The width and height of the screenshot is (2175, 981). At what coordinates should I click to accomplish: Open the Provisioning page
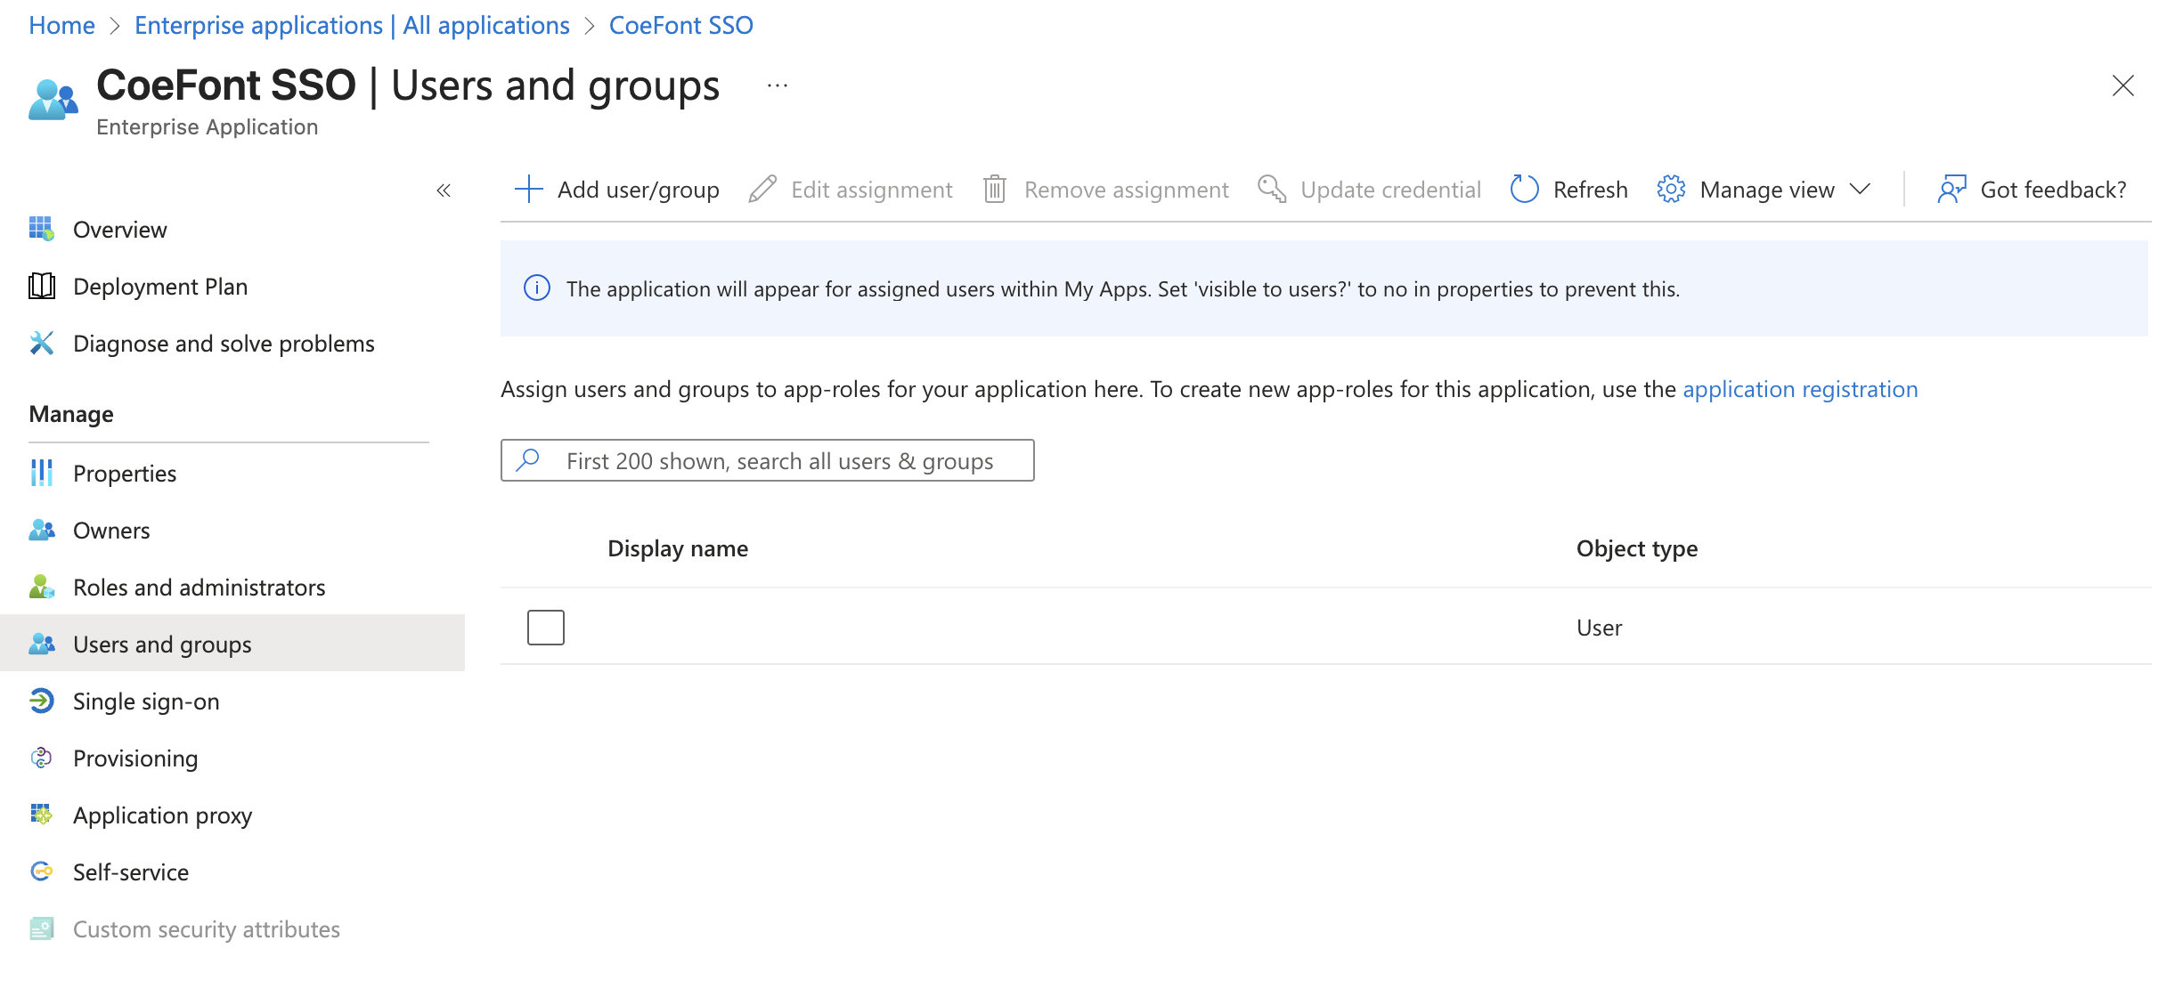point(135,758)
